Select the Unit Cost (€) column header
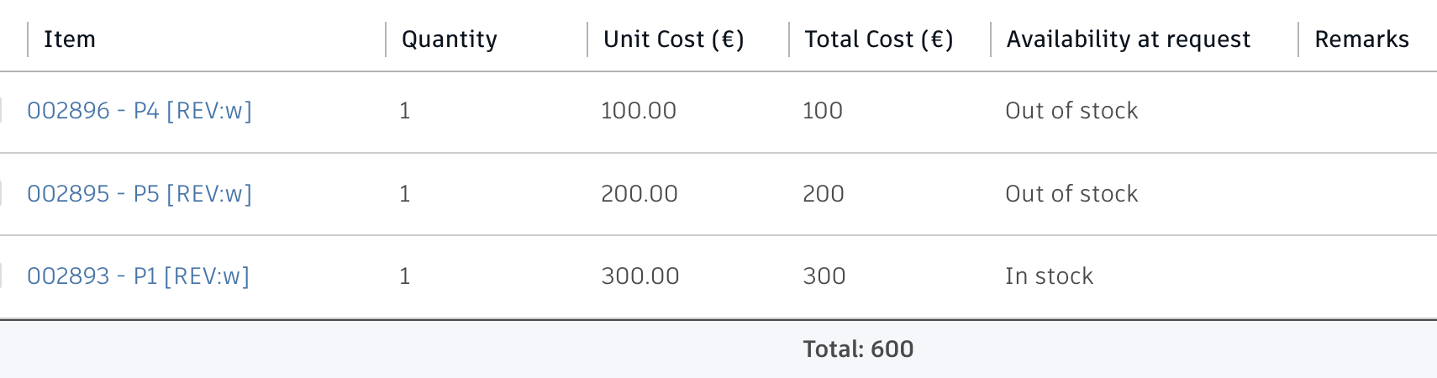 [x=674, y=39]
